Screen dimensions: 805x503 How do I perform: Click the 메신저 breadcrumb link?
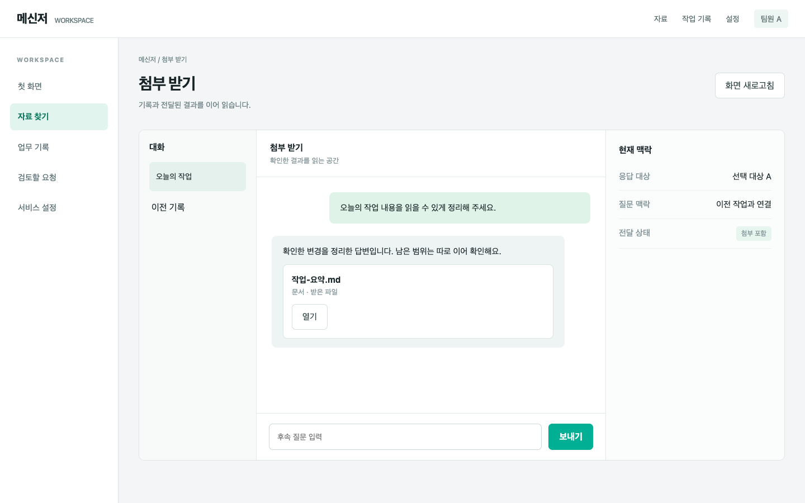coord(147,60)
